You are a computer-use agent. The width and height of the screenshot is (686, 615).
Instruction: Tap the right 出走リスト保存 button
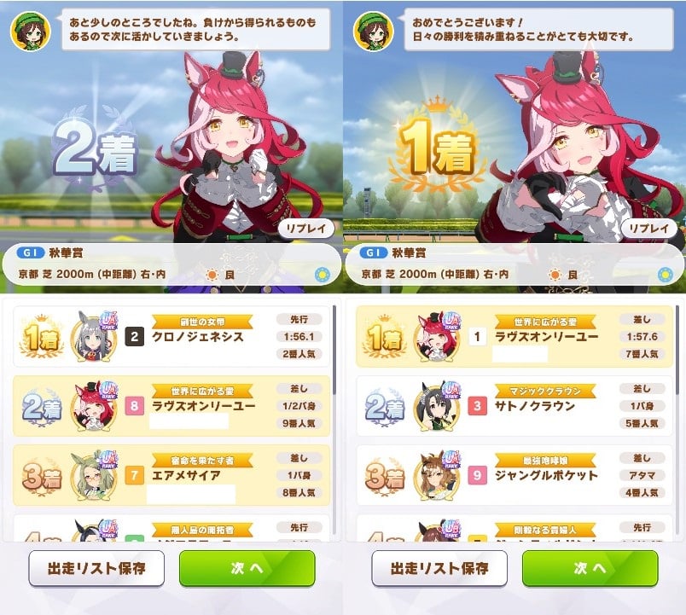coord(439,568)
